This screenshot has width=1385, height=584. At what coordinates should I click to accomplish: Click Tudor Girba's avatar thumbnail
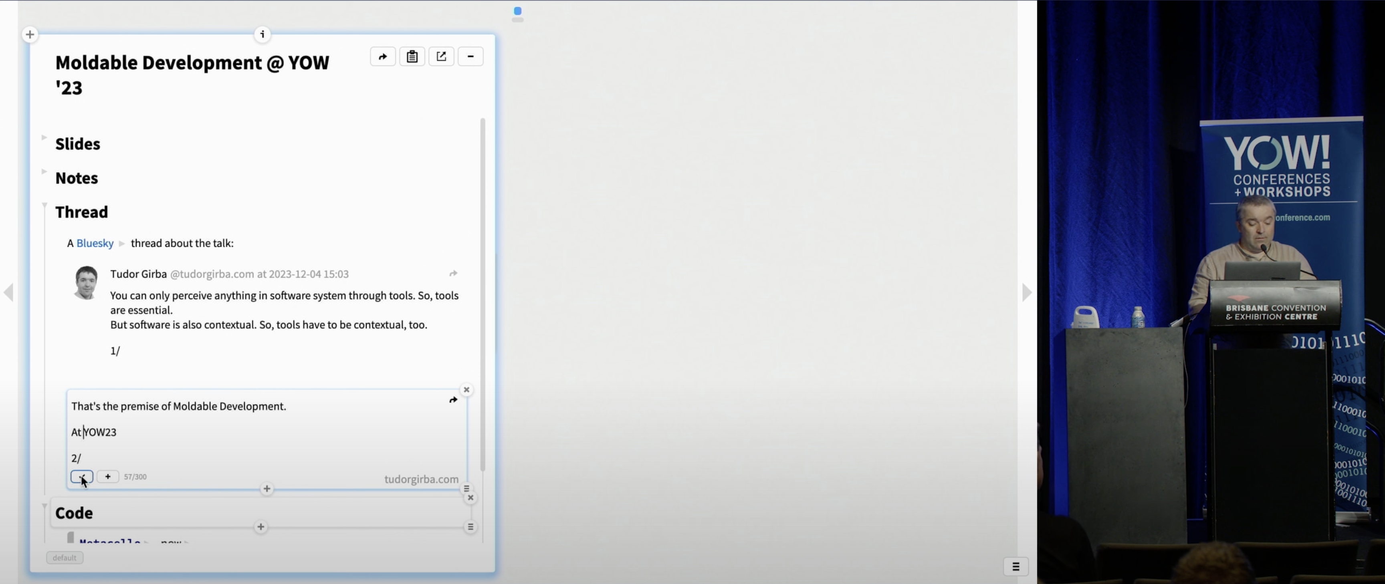(x=86, y=282)
